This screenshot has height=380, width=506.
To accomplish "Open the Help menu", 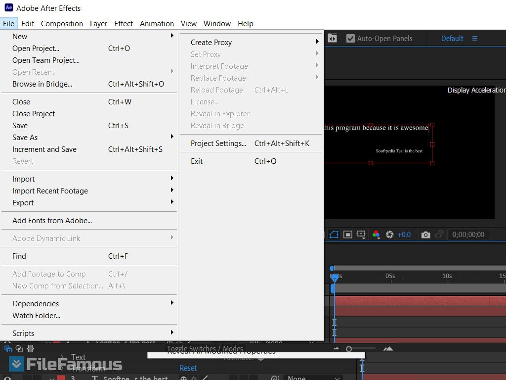I will click(246, 24).
